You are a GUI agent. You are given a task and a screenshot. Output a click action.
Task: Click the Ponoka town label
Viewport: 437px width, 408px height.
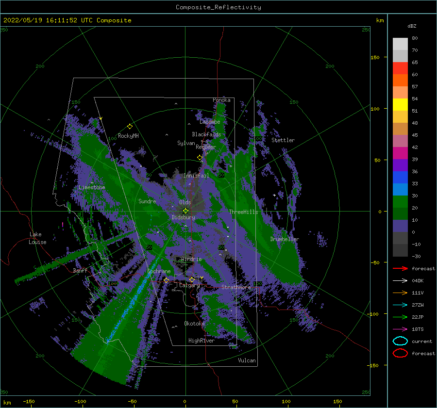coord(221,100)
